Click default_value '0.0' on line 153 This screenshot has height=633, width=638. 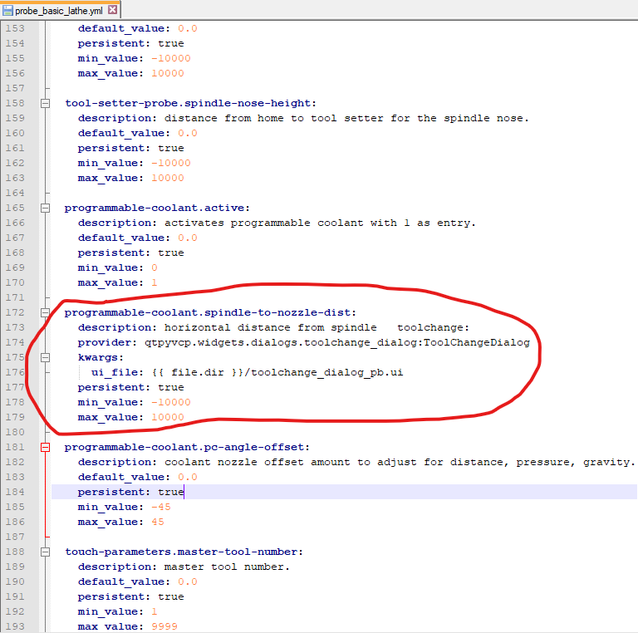[x=188, y=28]
